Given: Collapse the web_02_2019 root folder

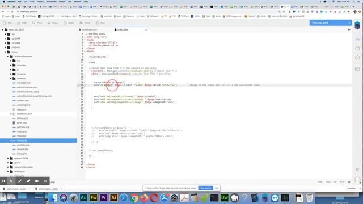Looking at the screenshot, I should [2, 30].
